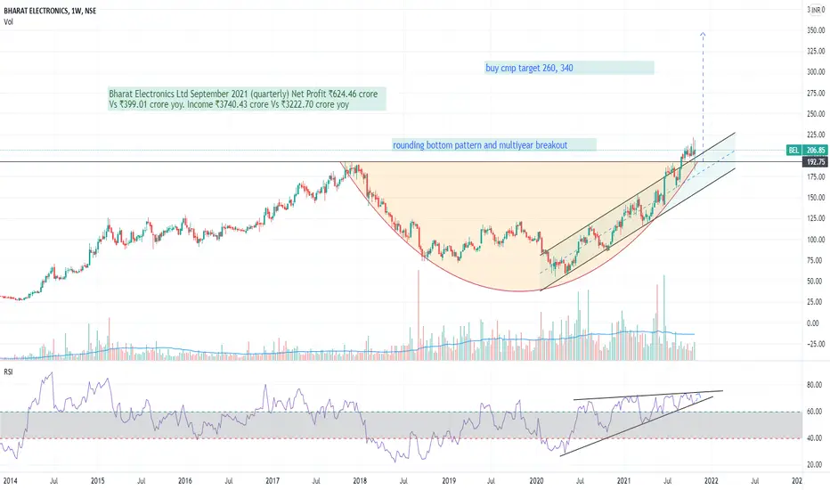This screenshot has width=830, height=490.
Task: Click the 2016 label on time axis
Action: coord(185,481)
